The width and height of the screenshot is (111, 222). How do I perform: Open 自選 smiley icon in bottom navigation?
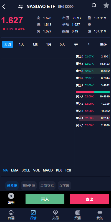click(11, 213)
